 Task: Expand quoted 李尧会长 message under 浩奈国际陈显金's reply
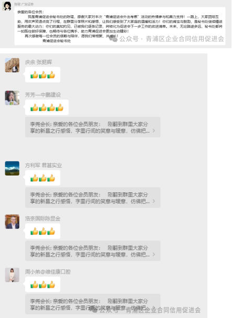(x=93, y=251)
